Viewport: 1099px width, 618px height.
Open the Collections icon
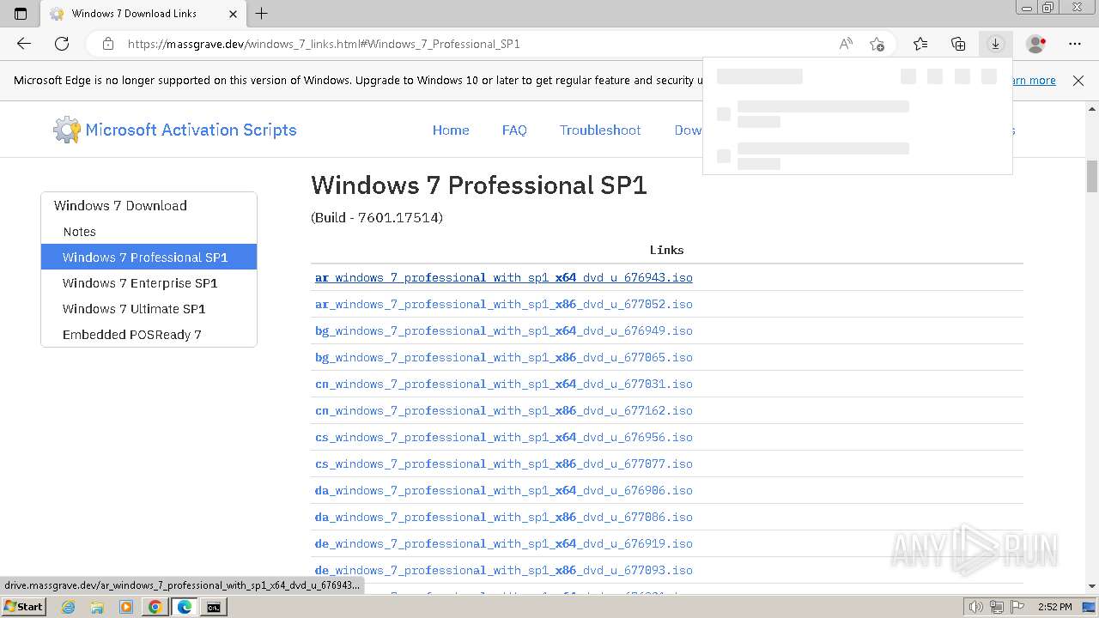(x=958, y=44)
